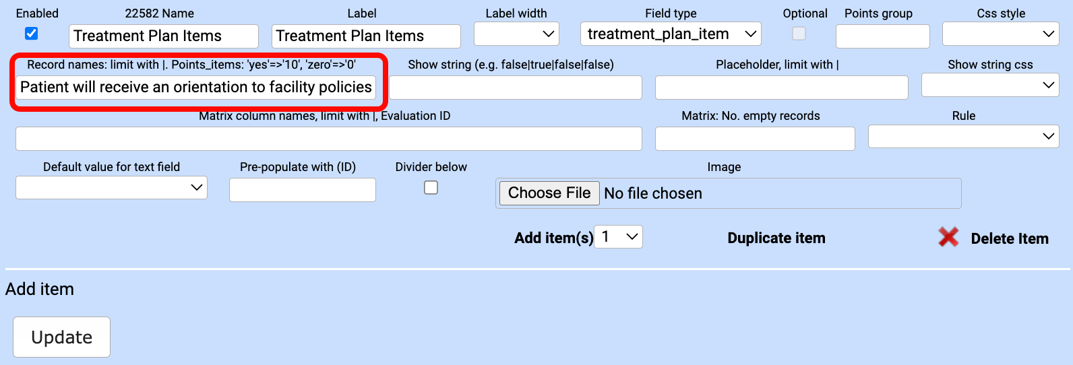This screenshot has width=1073, height=365.
Task: Click the Pre-populate with (ID) field
Action: (x=302, y=191)
